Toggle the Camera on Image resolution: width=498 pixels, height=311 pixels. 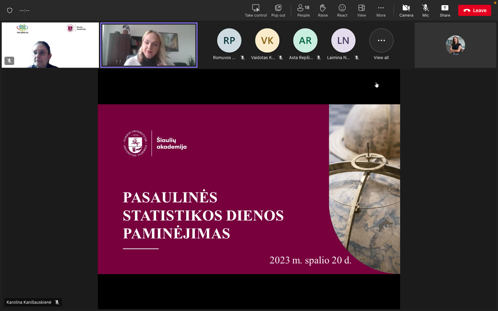coord(406,10)
